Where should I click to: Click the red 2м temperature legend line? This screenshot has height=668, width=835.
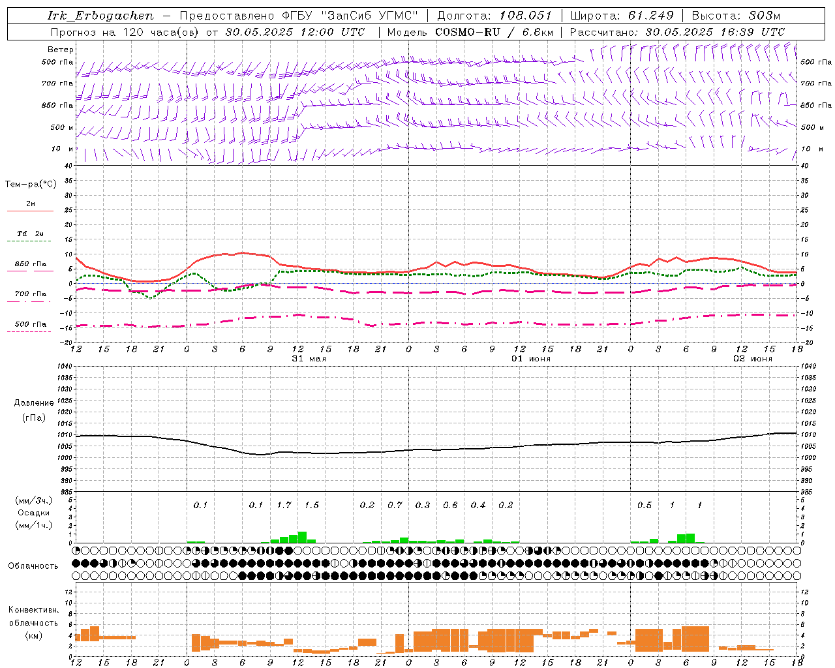click(31, 211)
